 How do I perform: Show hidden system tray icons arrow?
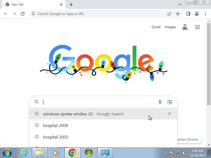(x=165, y=153)
